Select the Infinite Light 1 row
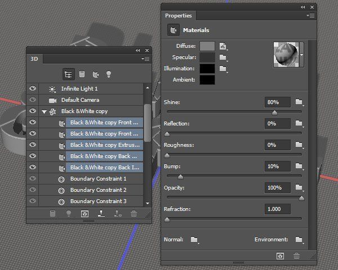Screen dimensions: 338x270 point(91,89)
